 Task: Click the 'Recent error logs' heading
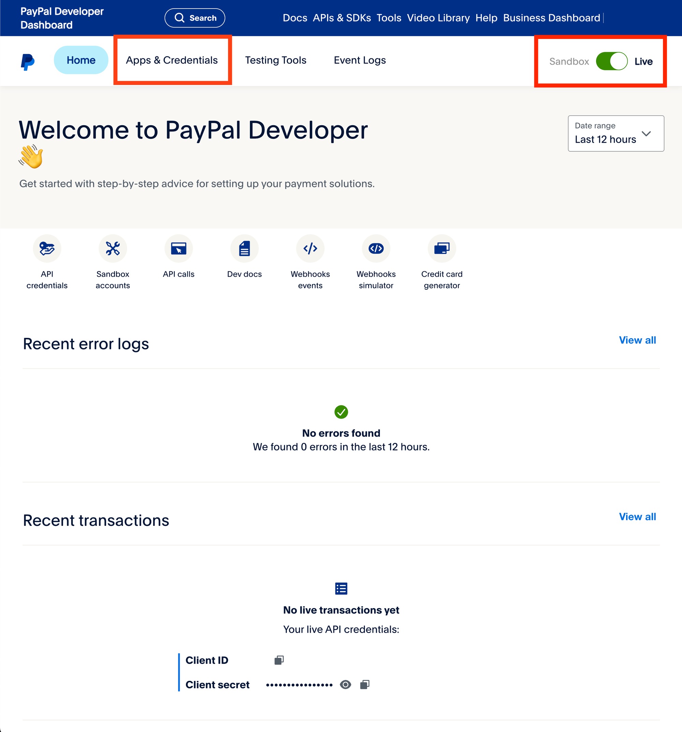tap(86, 344)
